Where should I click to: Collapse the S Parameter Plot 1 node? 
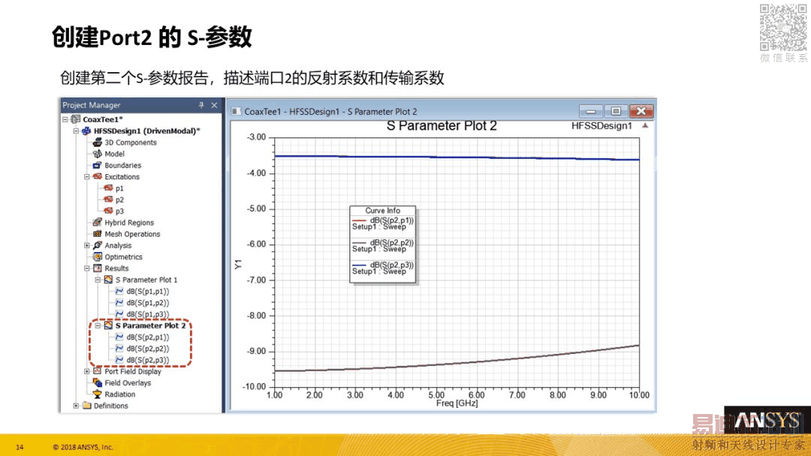tap(98, 280)
